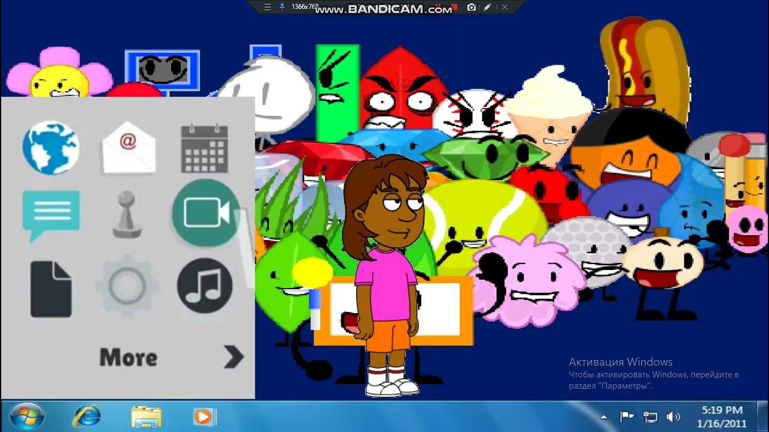Click the pink Puffball character
The width and height of the screenshot is (769, 432).
tap(529, 281)
